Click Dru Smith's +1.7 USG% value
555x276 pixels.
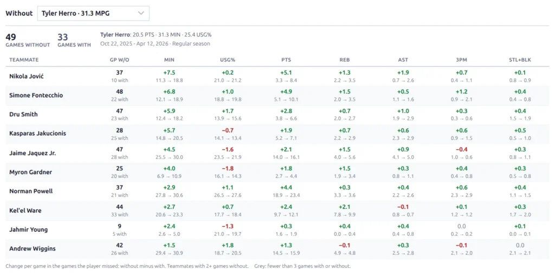click(x=227, y=111)
